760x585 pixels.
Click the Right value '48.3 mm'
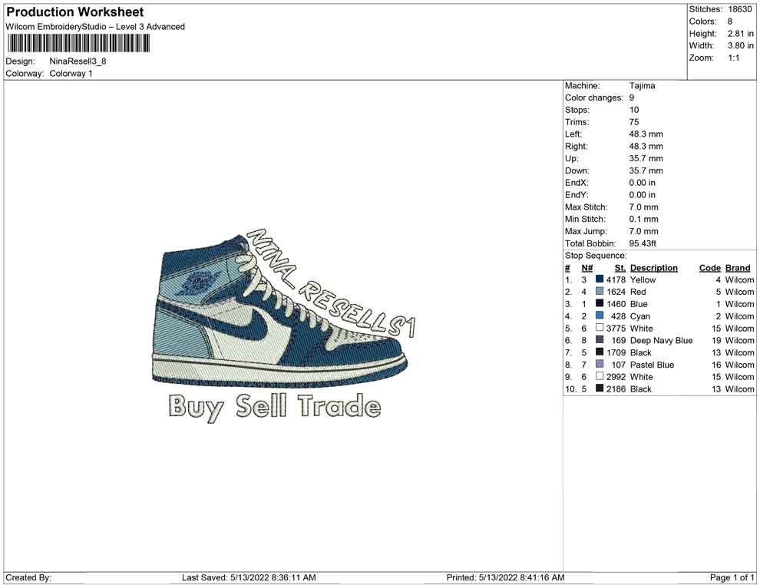tap(646, 147)
